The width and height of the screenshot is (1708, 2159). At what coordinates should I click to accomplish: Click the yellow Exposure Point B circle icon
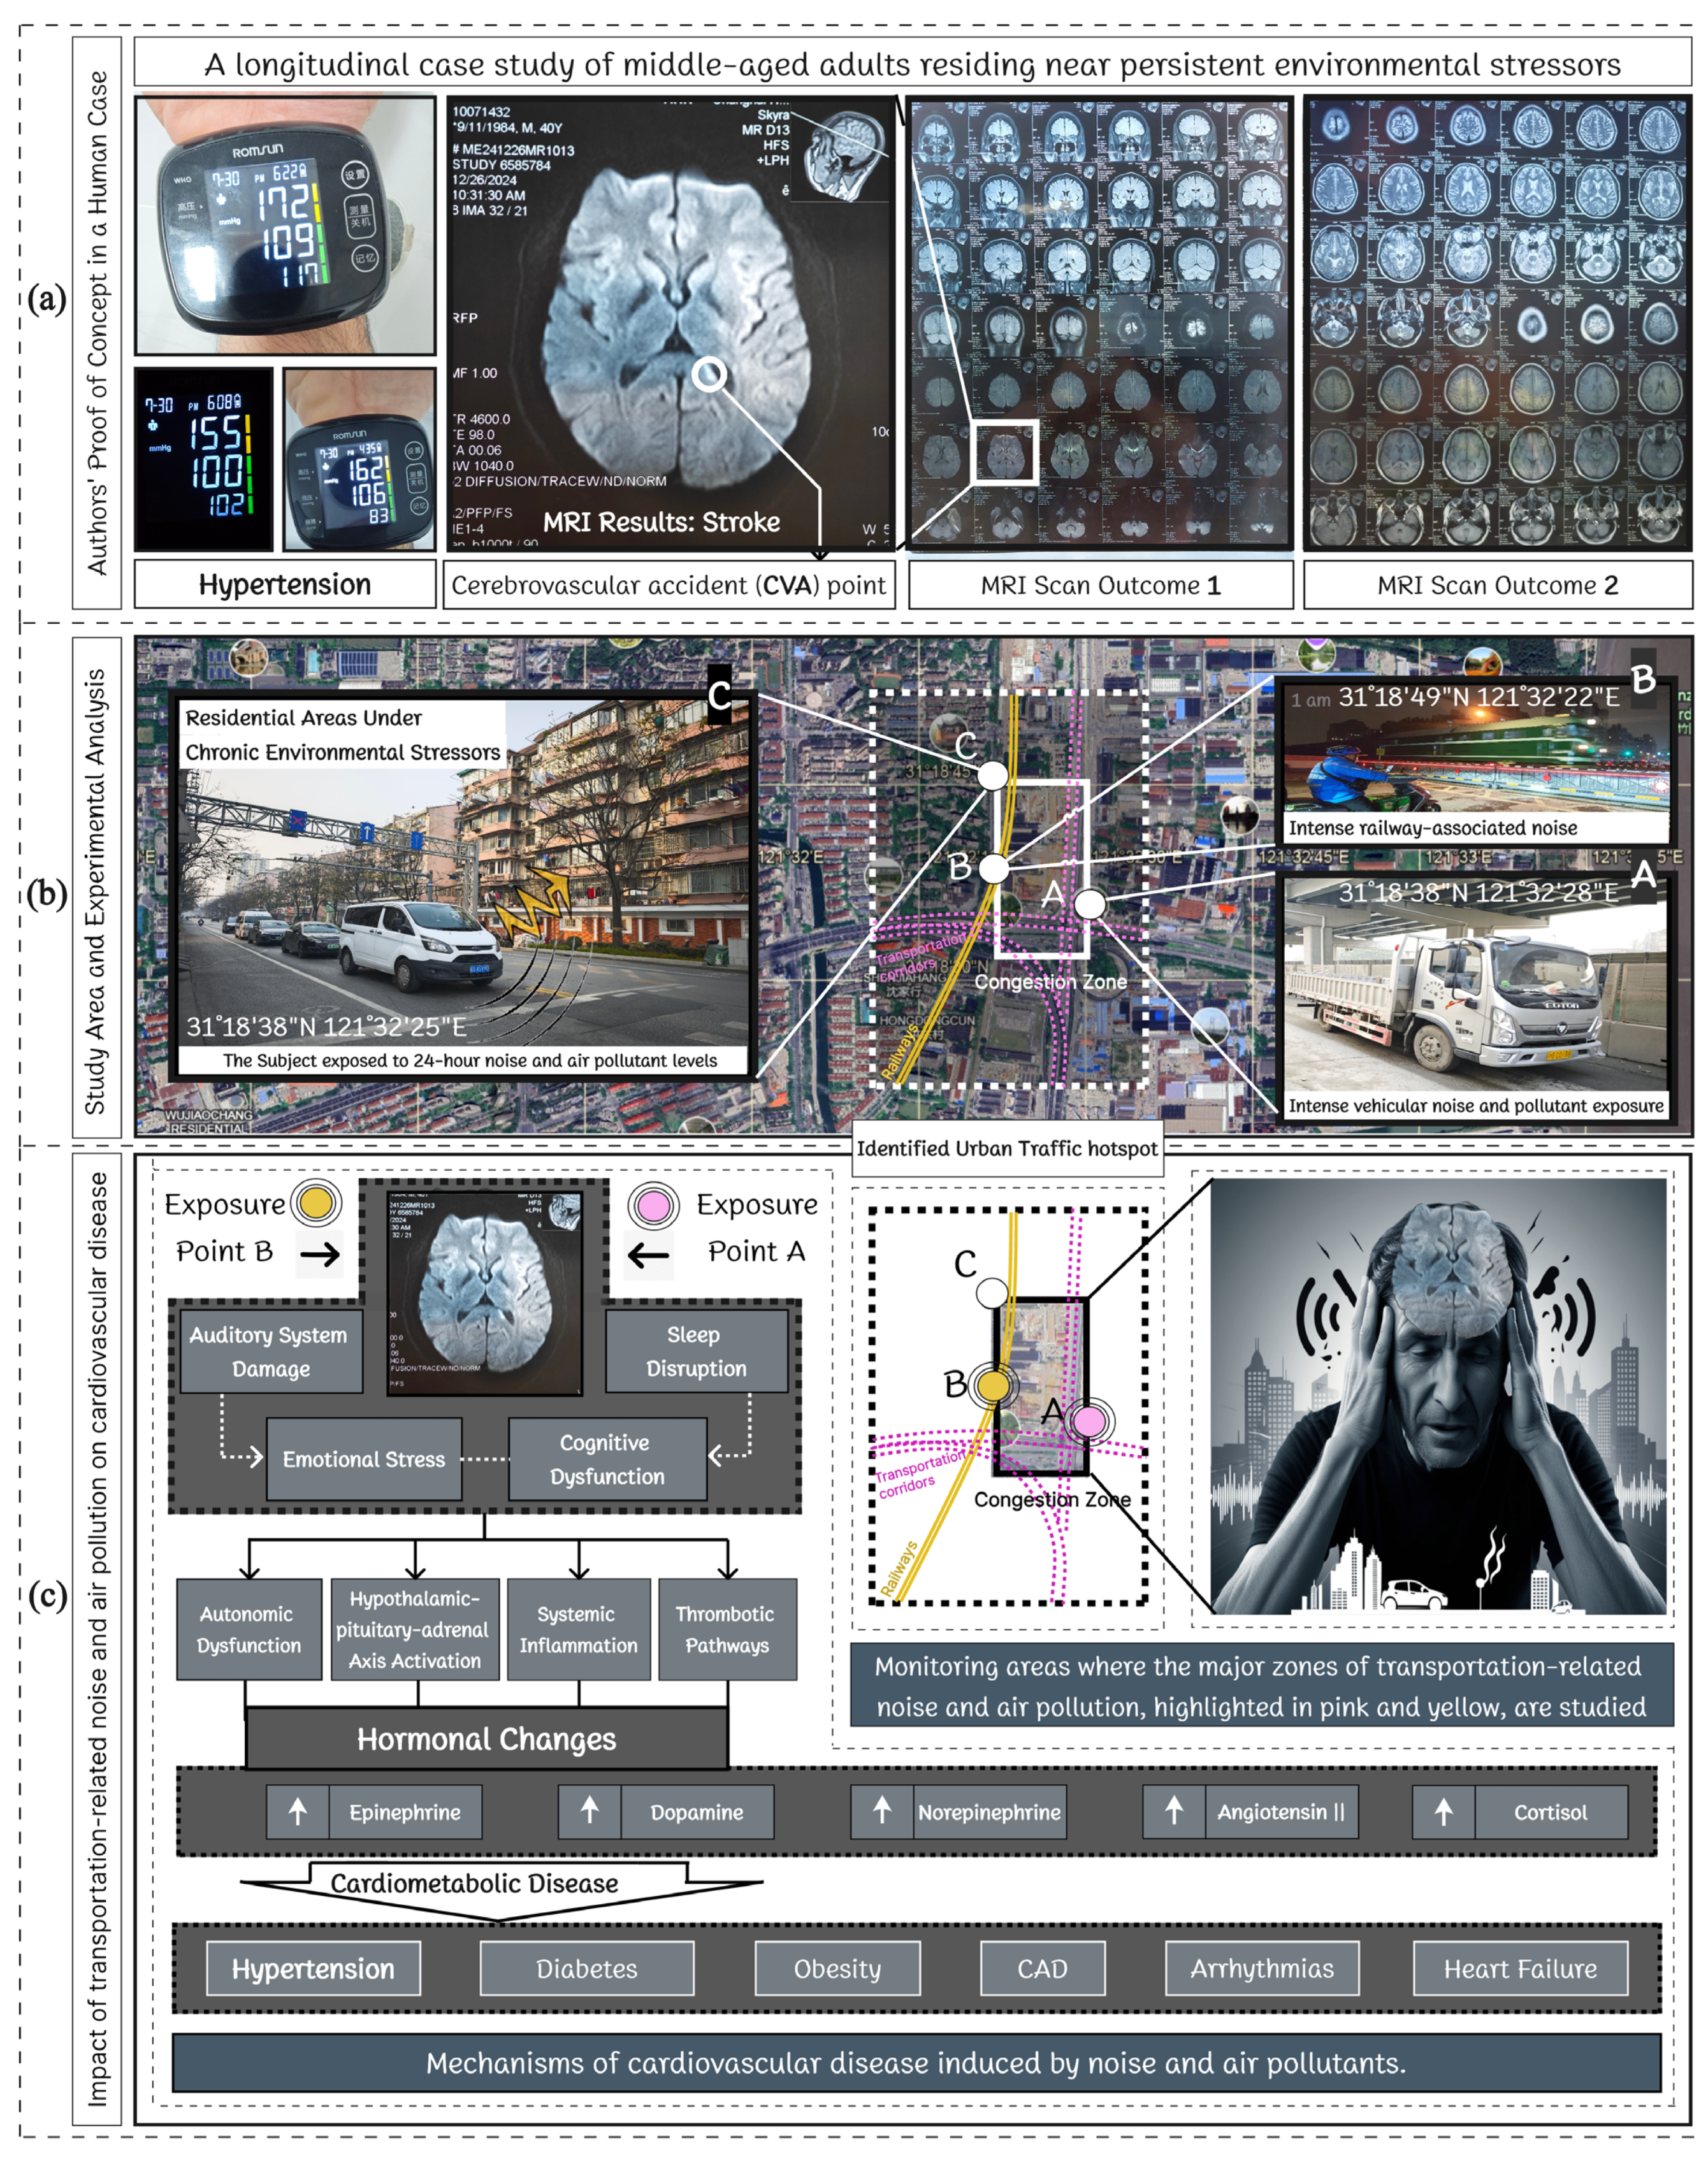pos(316,1203)
